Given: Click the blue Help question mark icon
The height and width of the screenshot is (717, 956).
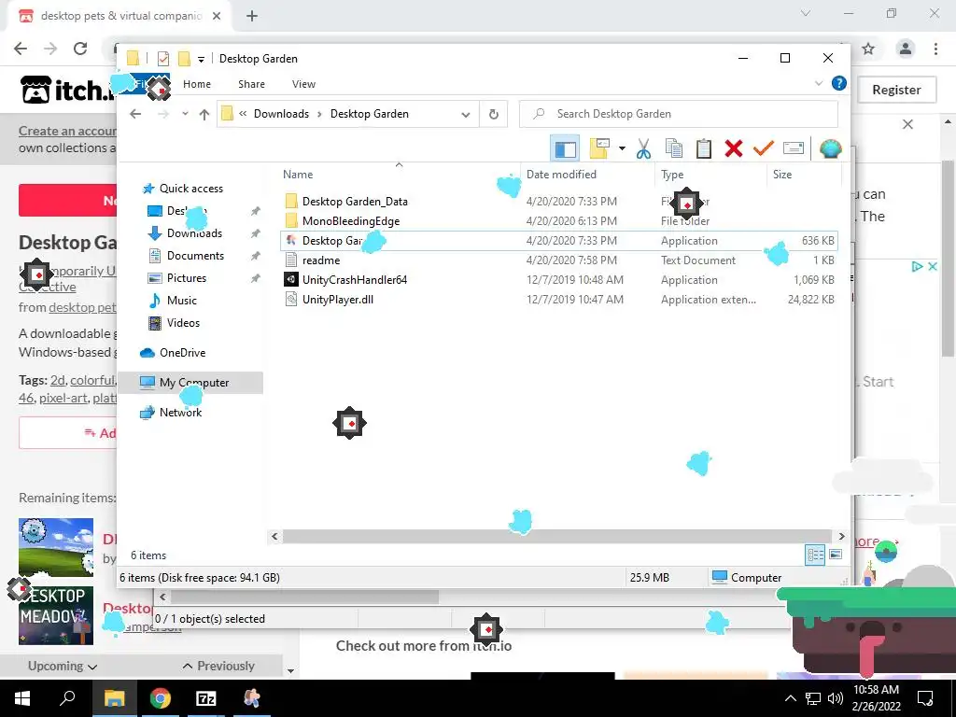Looking at the screenshot, I should coord(839,83).
